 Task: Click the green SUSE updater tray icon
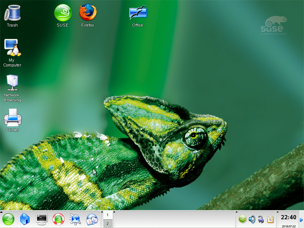pyautogui.click(x=242, y=219)
